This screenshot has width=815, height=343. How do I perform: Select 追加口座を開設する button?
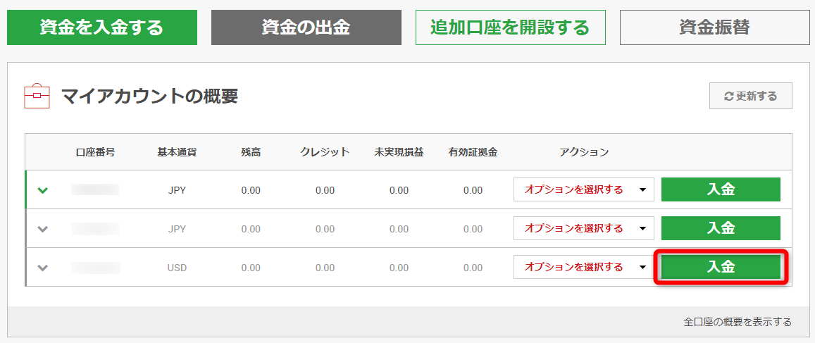pos(511,27)
